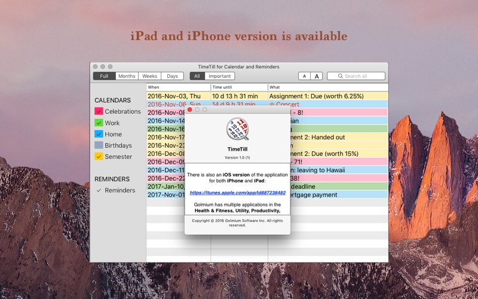Image resolution: width=478 pixels, height=299 pixels.
Task: Click the TimeTill app icon in About
Action: 237,129
